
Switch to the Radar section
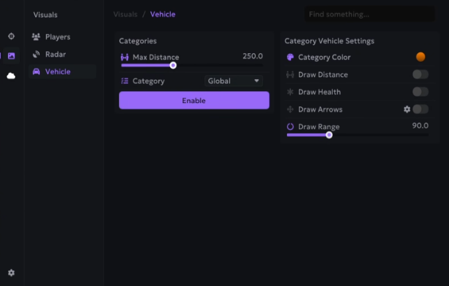click(x=55, y=55)
